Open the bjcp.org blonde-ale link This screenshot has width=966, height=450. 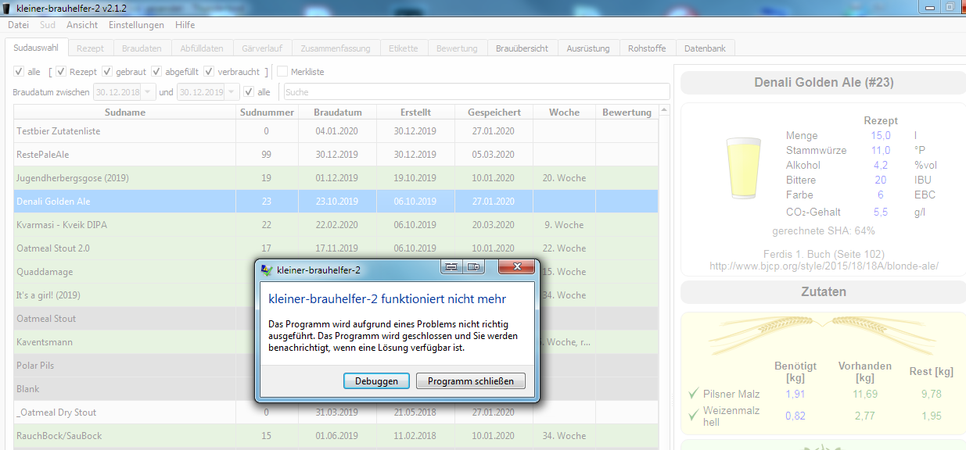click(823, 266)
